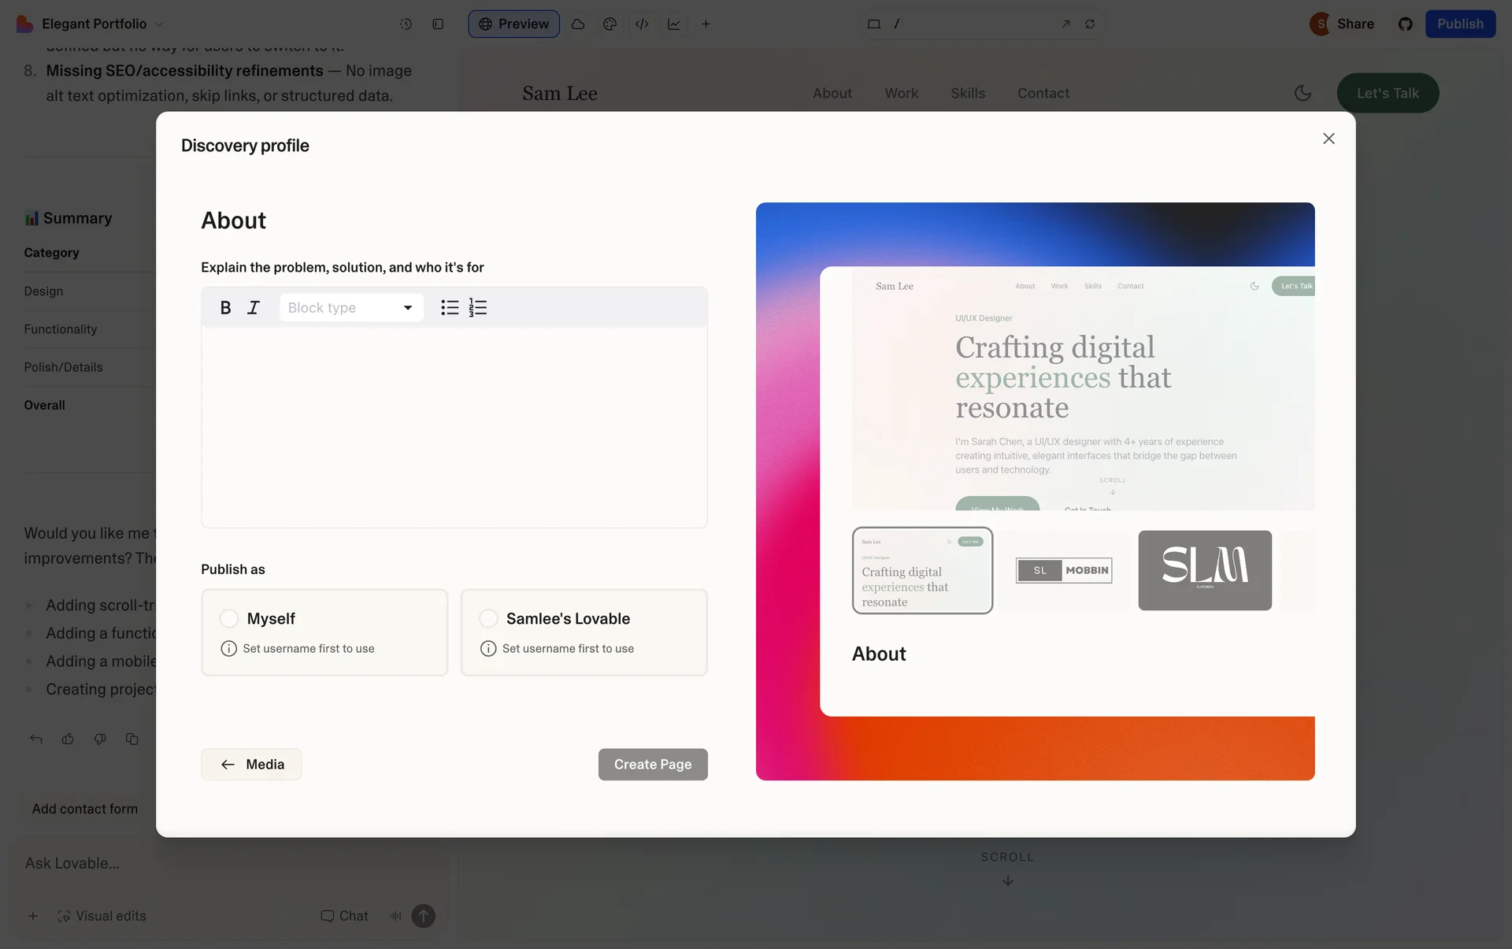
Task: Open the analytics chart icon
Action: 674,24
